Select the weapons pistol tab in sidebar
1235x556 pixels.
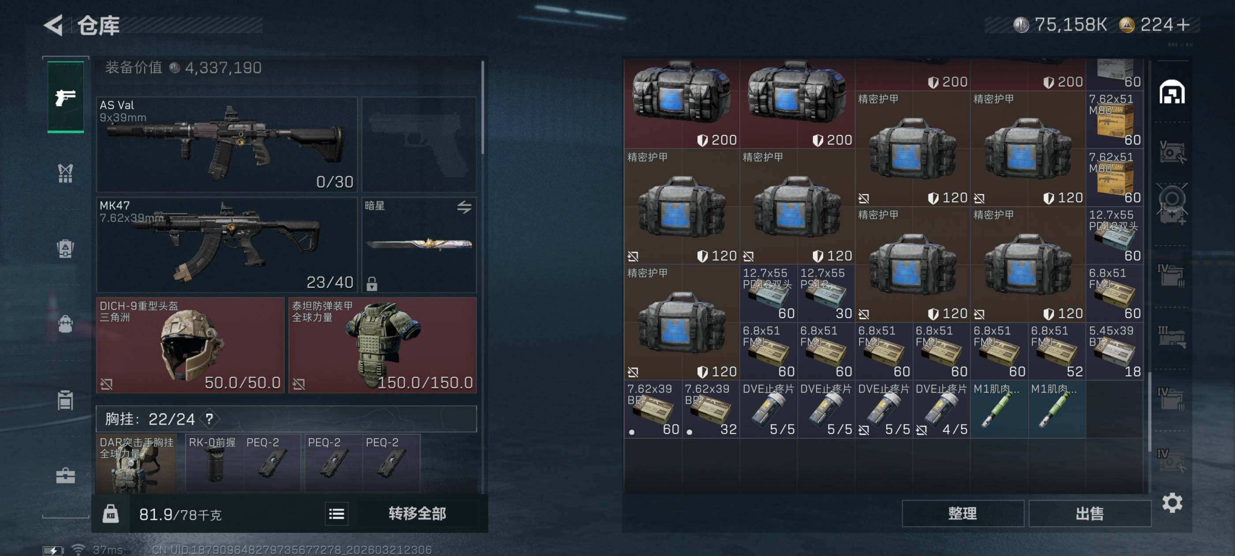coord(66,97)
